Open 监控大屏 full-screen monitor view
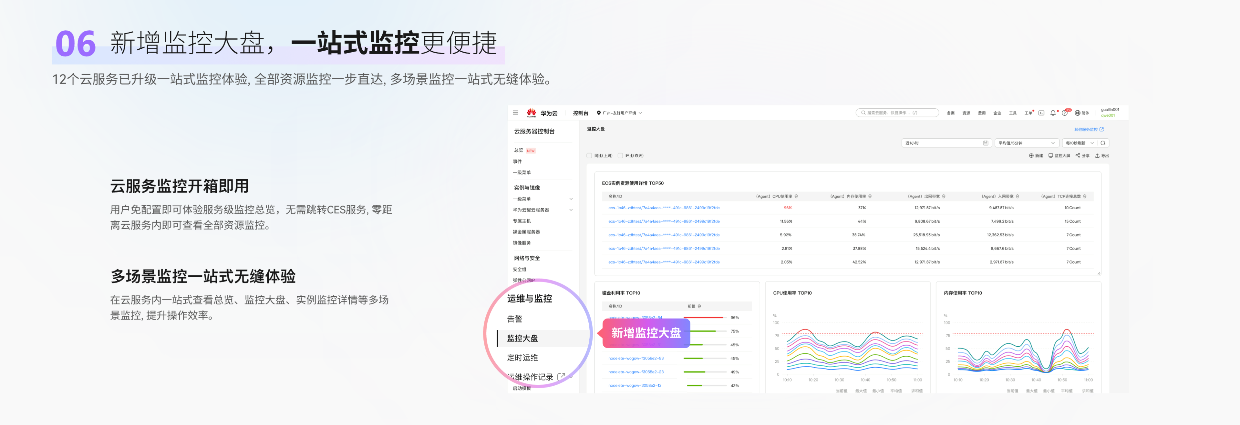Viewport: 1240px width, 425px height. [x=1059, y=155]
